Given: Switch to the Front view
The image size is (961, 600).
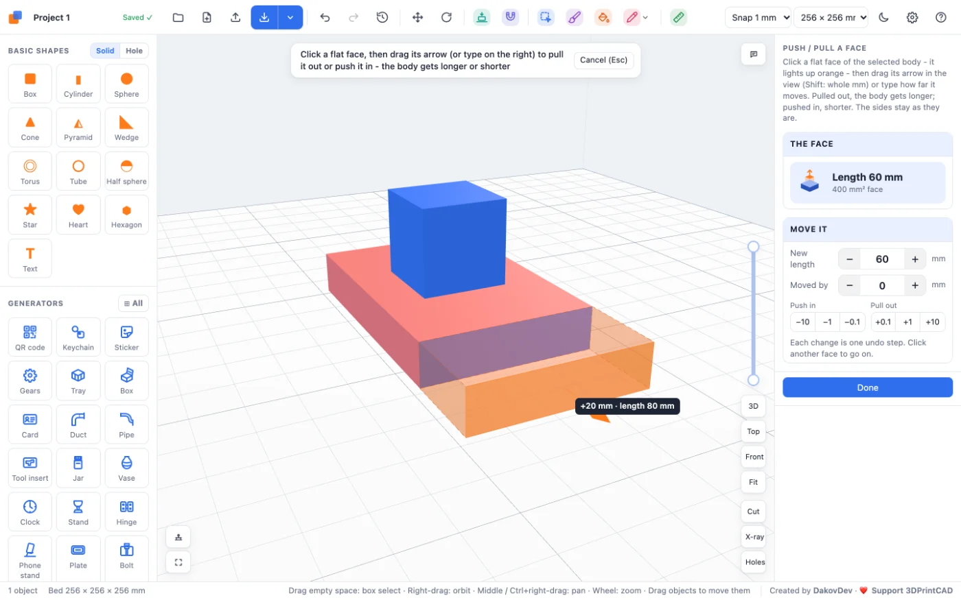Looking at the screenshot, I should 754,457.
